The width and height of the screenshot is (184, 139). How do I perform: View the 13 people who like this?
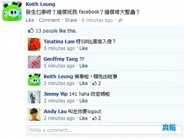[56, 31]
